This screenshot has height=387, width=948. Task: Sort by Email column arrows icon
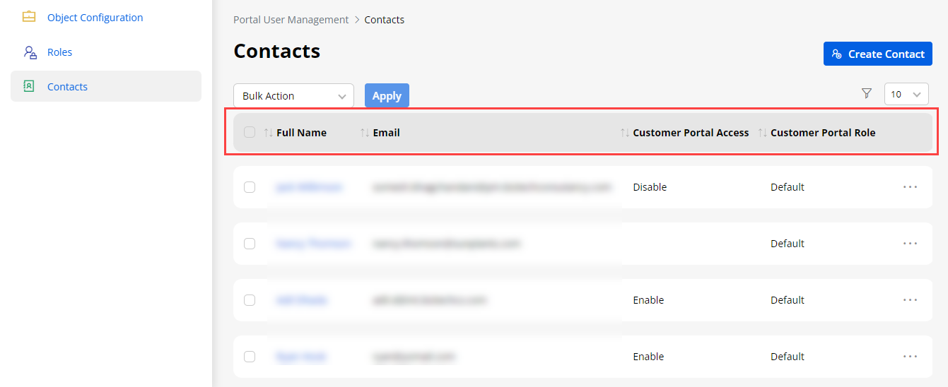365,133
